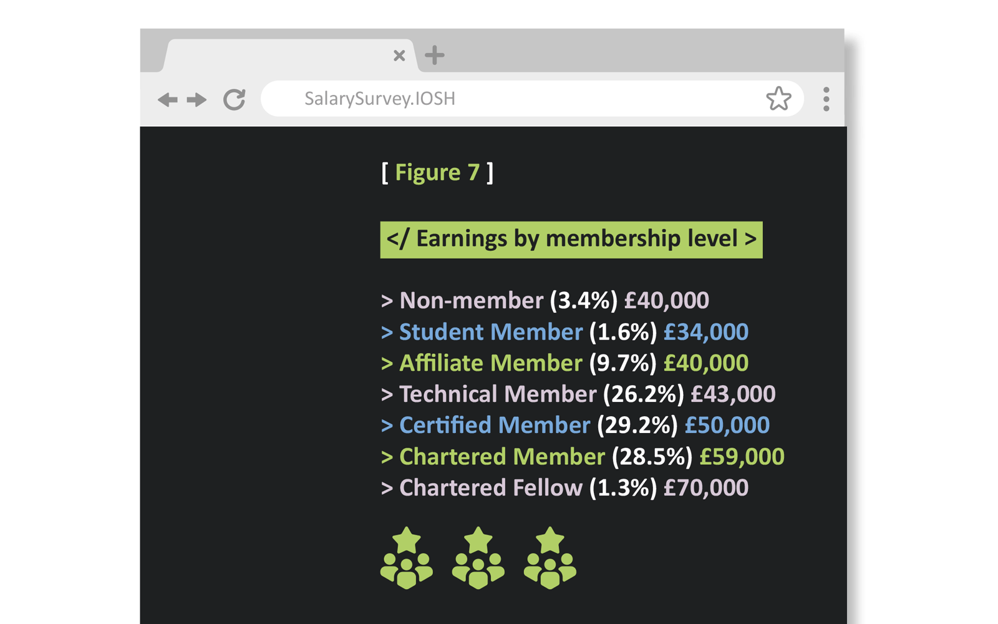Select the Student Member £34,000 line
The height and width of the screenshot is (624, 998).
click(564, 332)
